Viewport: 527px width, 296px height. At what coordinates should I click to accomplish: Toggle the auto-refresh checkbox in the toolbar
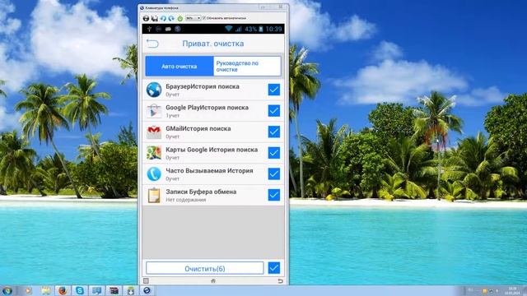click(x=204, y=18)
